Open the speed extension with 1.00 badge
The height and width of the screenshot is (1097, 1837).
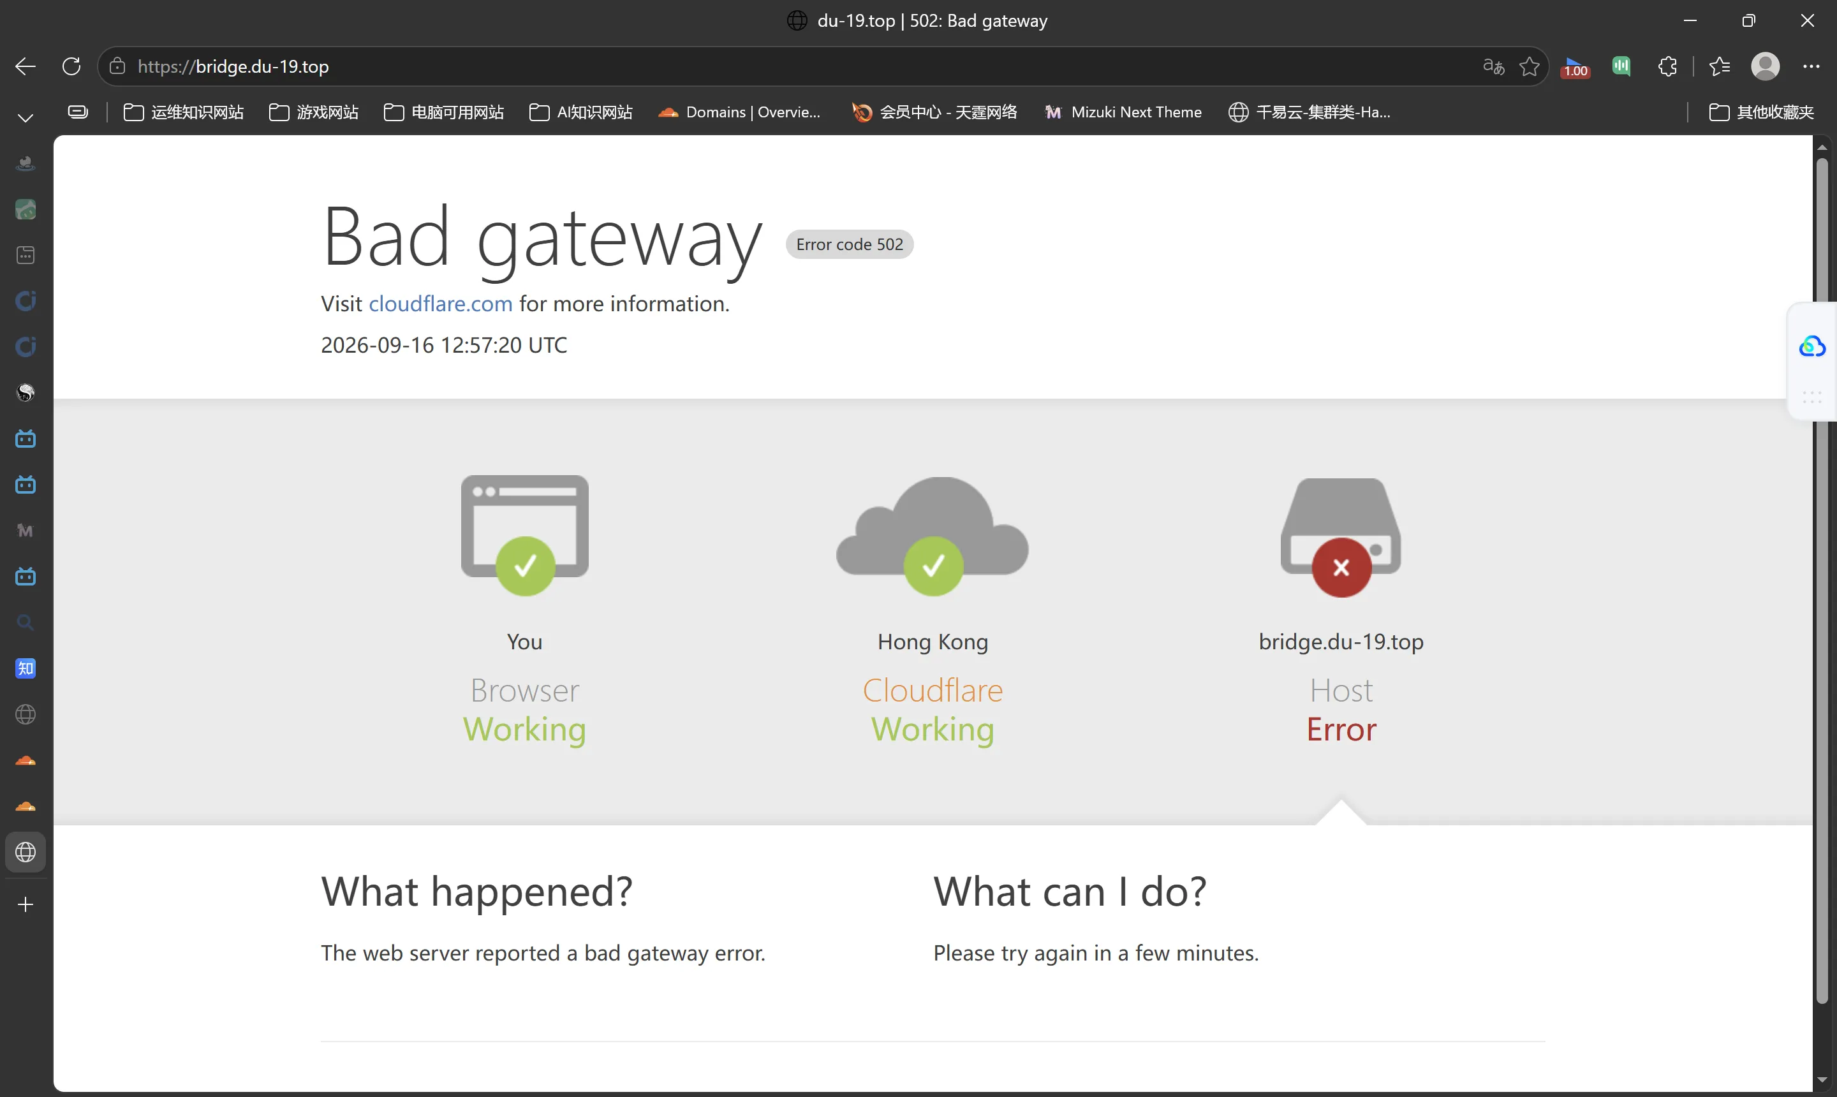[x=1575, y=67]
